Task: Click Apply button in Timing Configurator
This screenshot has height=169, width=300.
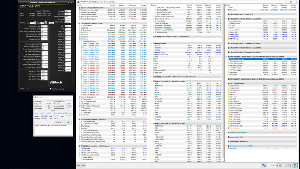Action: [x=51, y=23]
